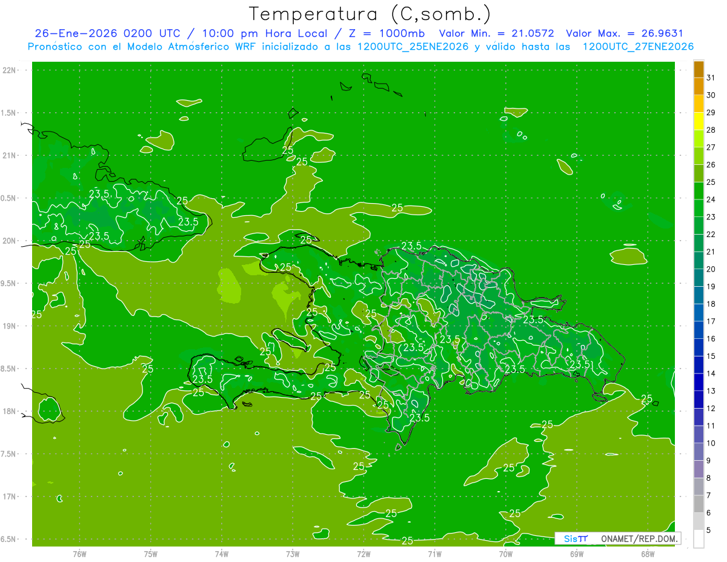This screenshot has width=727, height=562.
Task: Click the '70W' longitude axis label
Action: tap(506, 554)
